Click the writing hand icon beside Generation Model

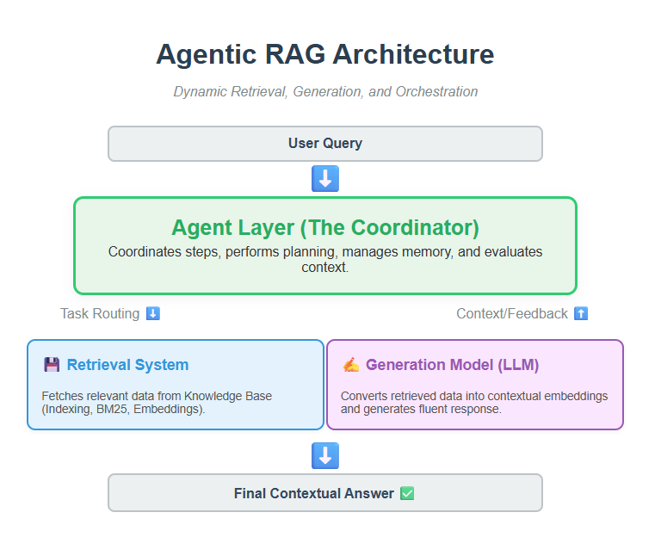350,365
